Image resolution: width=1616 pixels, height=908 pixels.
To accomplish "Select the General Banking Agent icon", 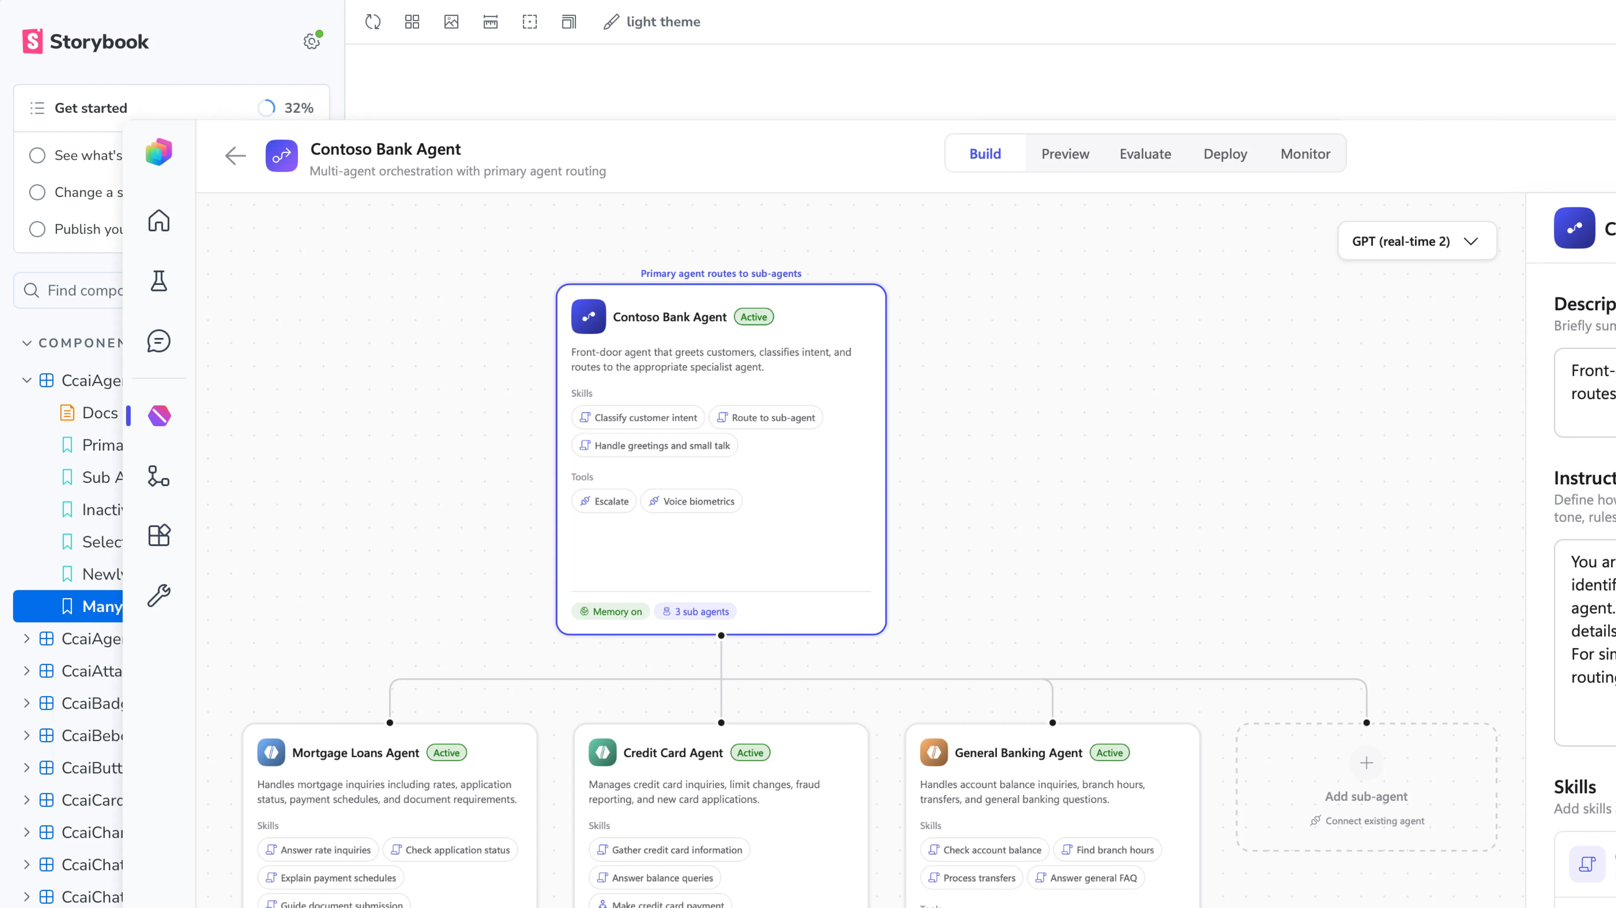I will [933, 752].
